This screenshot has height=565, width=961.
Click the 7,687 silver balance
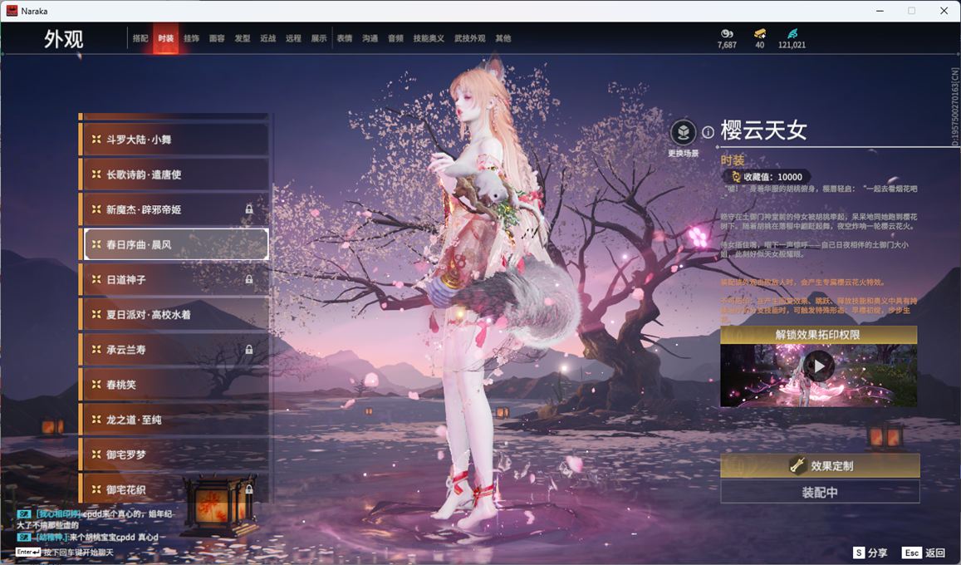(x=727, y=45)
